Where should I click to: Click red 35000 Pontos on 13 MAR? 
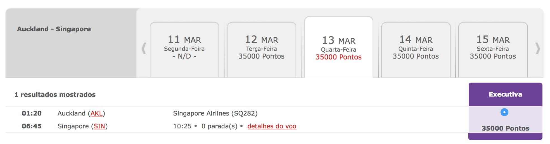coord(338,57)
